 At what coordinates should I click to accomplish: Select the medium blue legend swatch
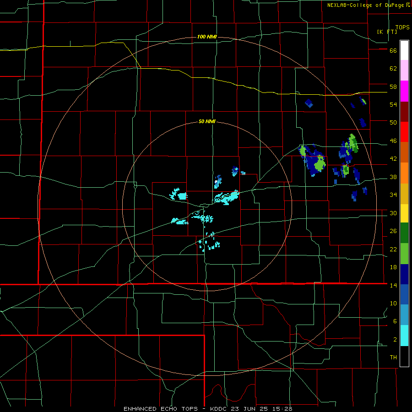click(x=404, y=294)
